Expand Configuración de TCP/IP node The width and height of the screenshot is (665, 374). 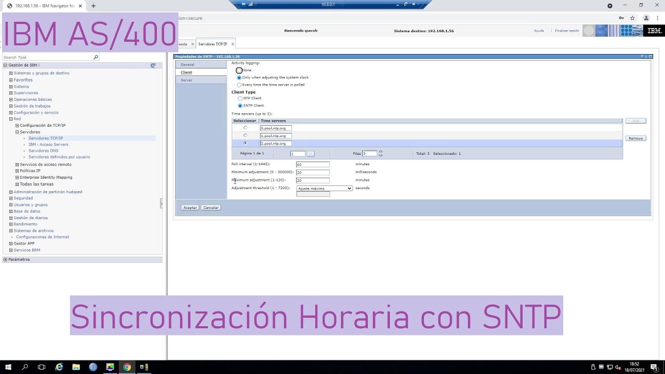[17, 125]
